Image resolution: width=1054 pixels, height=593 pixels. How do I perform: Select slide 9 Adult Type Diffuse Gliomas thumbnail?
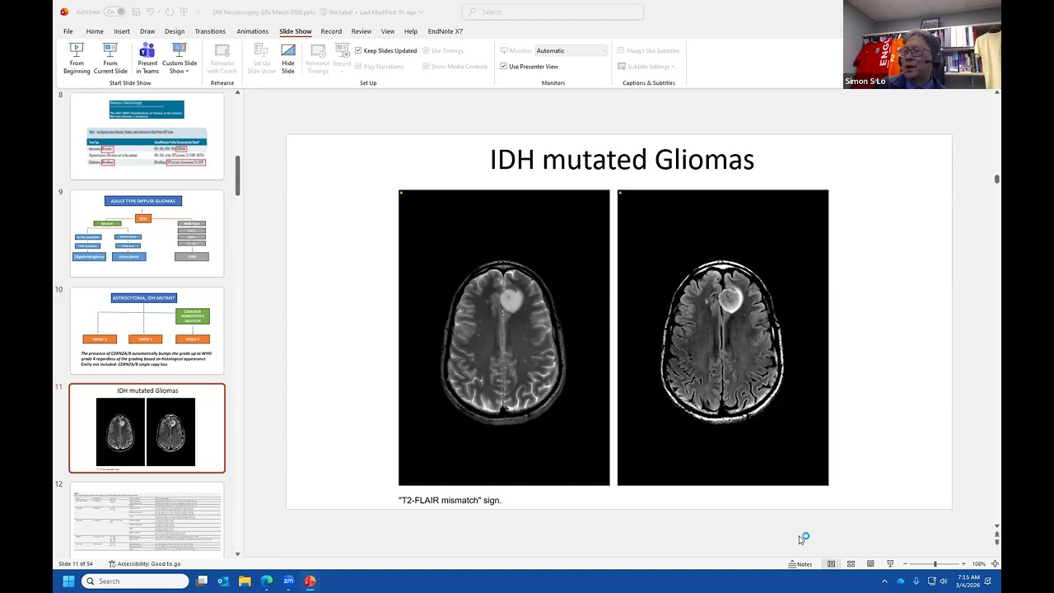pyautogui.click(x=147, y=233)
